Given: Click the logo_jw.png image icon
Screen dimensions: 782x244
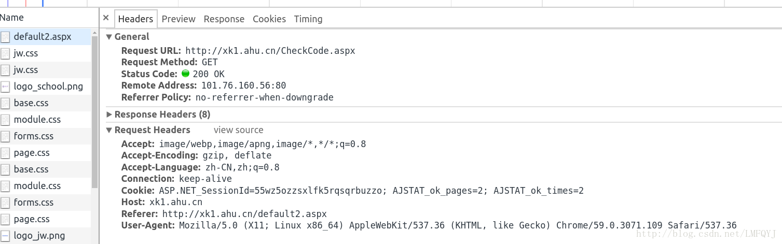Looking at the screenshot, I should pyautogui.click(x=6, y=236).
